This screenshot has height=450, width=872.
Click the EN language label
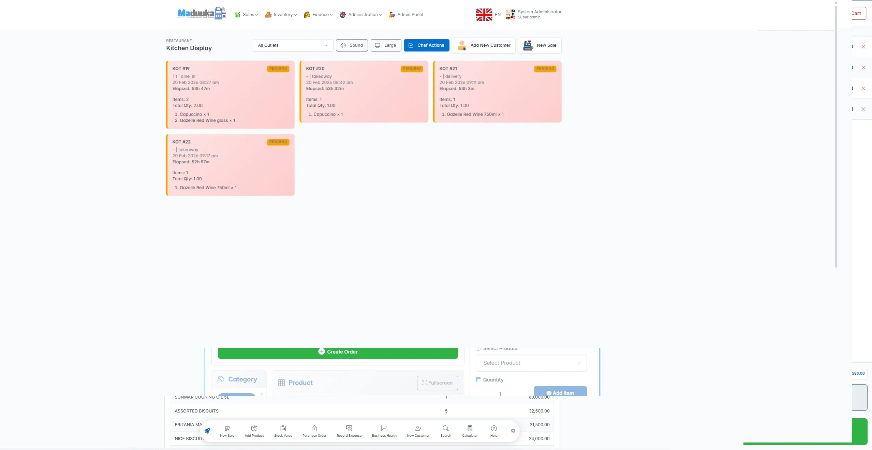(498, 15)
